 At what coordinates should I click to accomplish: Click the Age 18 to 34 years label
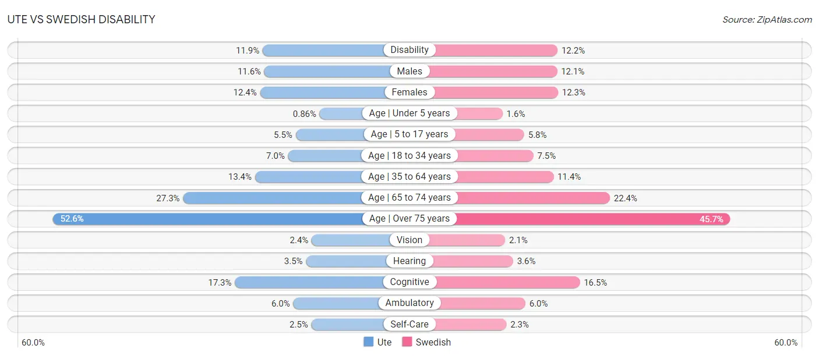[409, 155]
